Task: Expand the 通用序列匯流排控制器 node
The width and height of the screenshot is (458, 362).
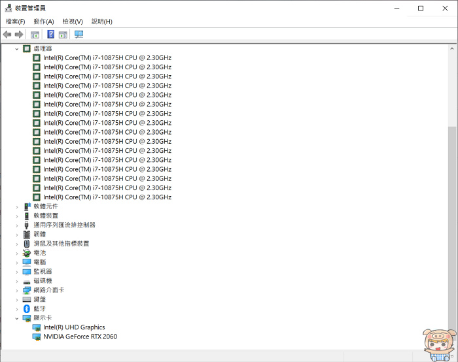Action: click(x=16, y=225)
